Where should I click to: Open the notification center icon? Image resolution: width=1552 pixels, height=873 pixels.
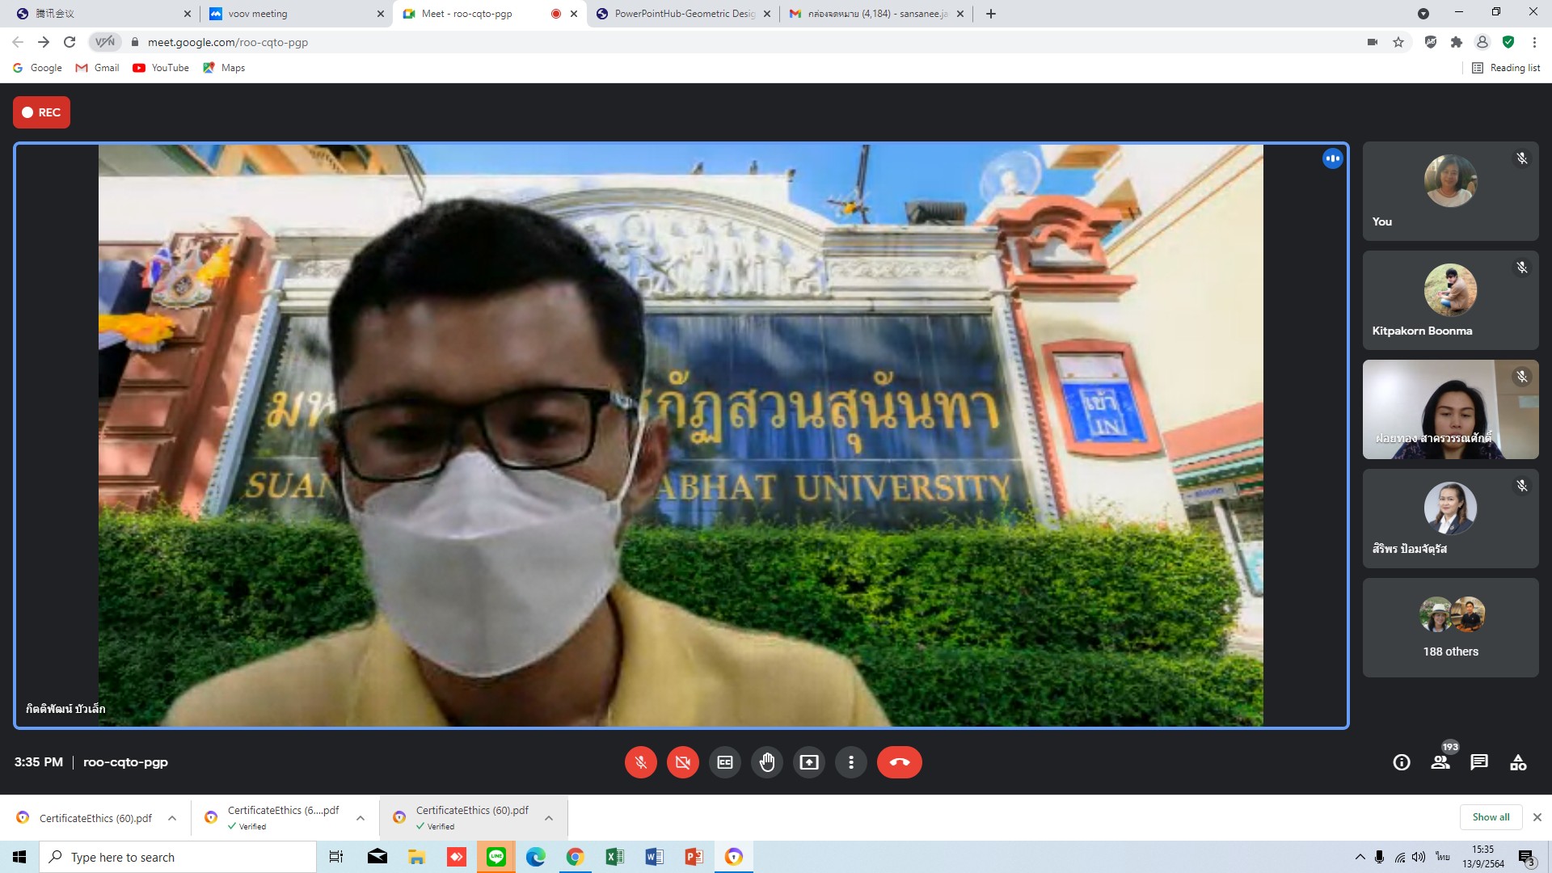1526,858
